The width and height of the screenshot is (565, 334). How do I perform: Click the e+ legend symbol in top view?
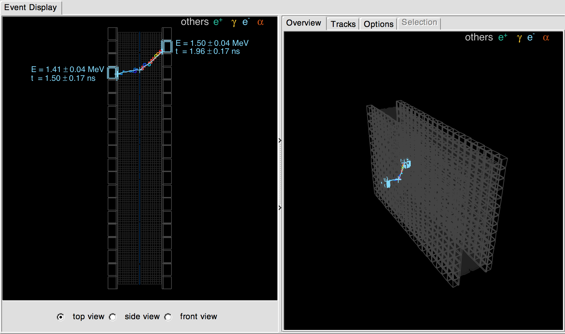tap(218, 22)
